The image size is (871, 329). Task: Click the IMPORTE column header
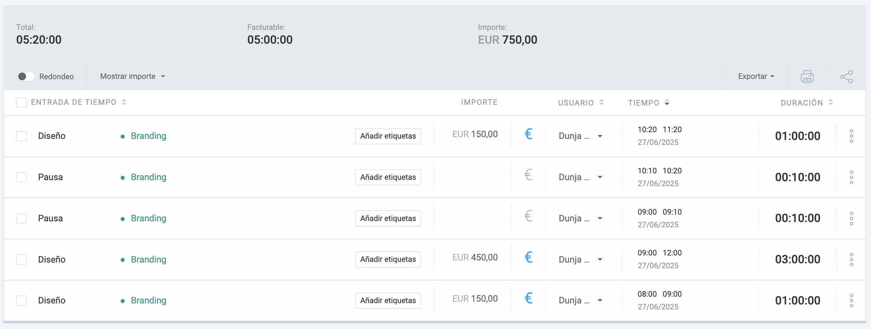point(479,102)
